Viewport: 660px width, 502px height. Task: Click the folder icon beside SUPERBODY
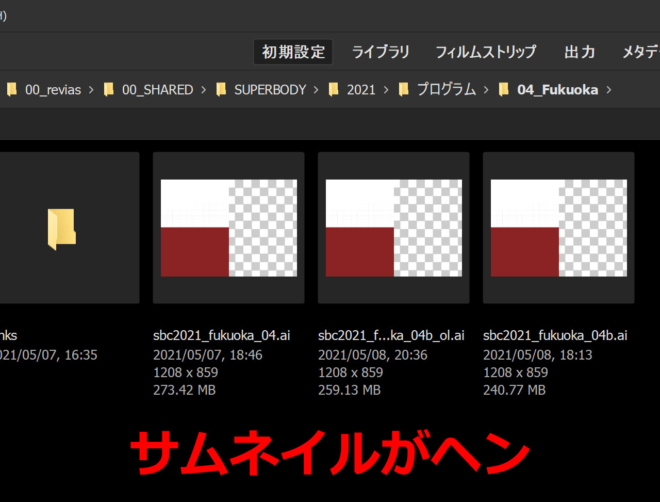pyautogui.click(x=221, y=90)
